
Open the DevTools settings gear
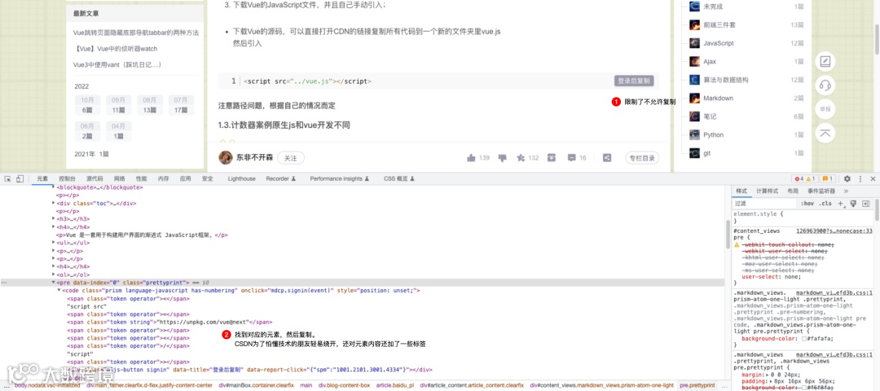(847, 178)
